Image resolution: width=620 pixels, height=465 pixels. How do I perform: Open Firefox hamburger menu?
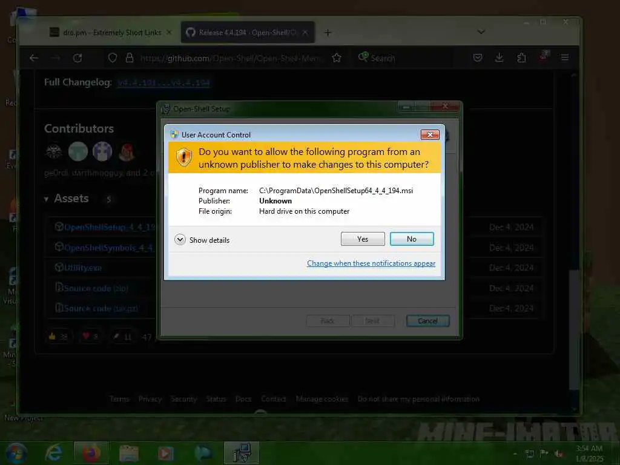(x=565, y=58)
